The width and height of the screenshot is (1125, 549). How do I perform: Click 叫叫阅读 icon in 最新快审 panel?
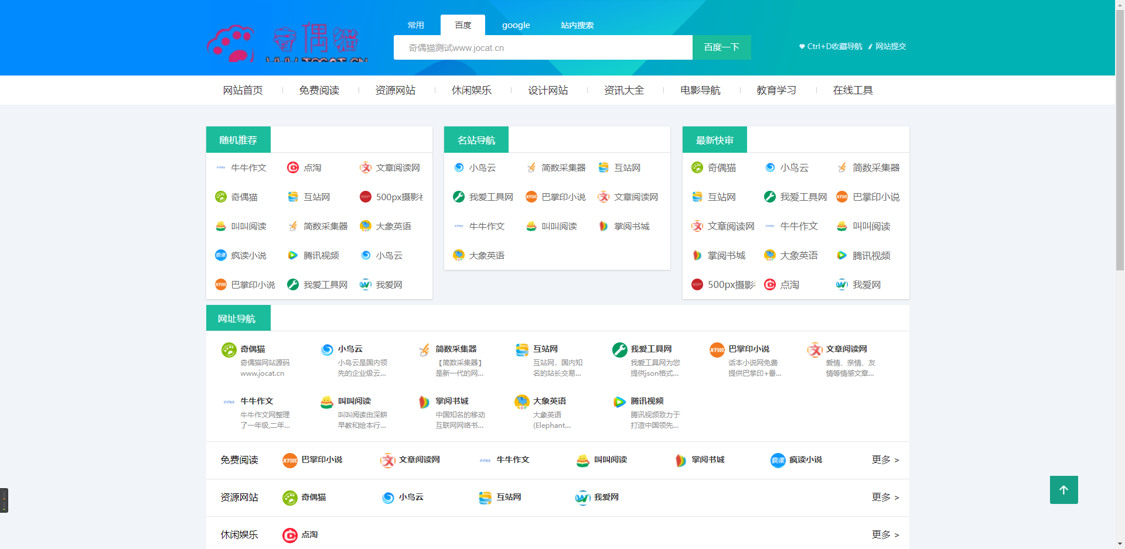pos(842,226)
